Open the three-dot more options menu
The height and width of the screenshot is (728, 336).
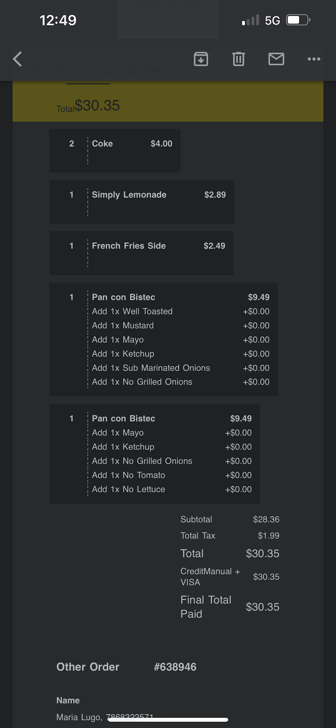314,59
